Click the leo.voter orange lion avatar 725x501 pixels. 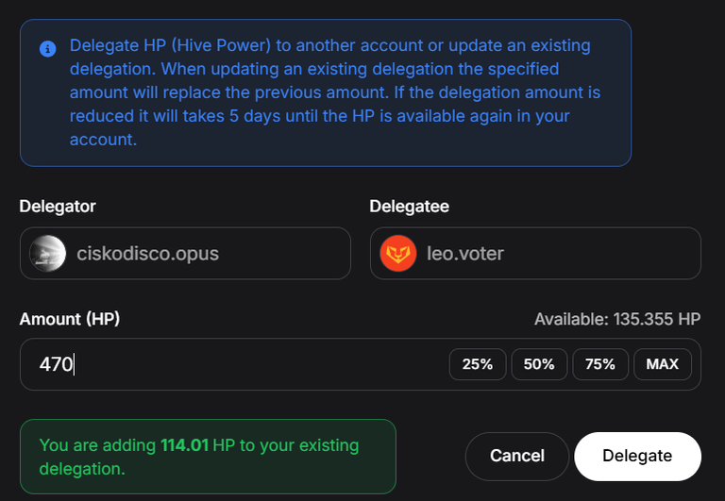[x=398, y=253]
